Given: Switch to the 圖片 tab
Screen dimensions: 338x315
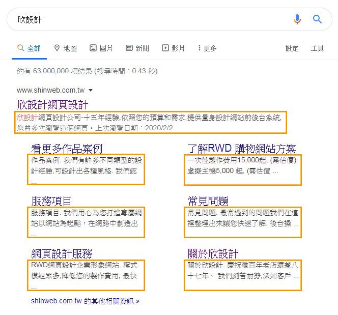Looking at the screenshot, I should click(101, 48).
